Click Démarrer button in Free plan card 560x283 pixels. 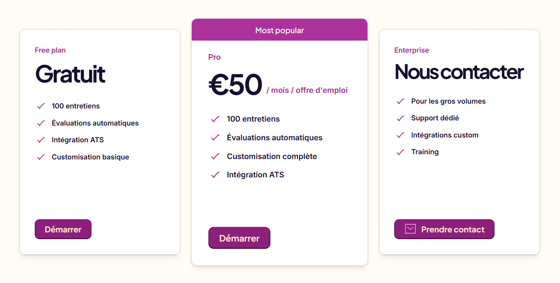click(63, 229)
